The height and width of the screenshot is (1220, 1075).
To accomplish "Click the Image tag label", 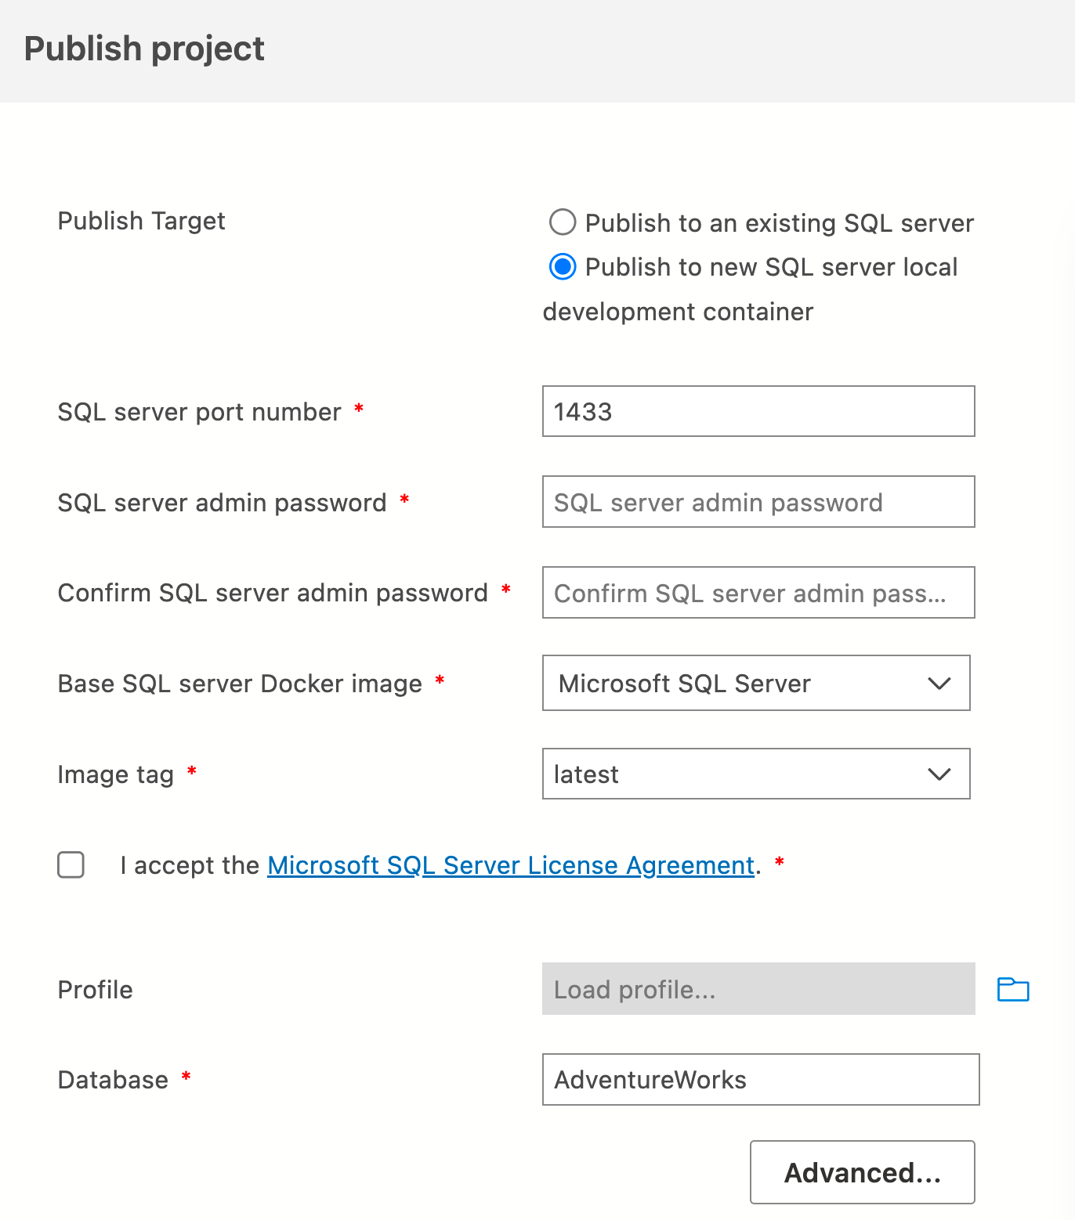I will coord(115,774).
